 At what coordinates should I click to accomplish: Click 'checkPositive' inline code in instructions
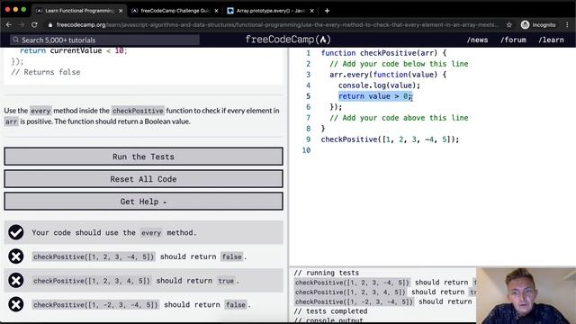(x=138, y=111)
